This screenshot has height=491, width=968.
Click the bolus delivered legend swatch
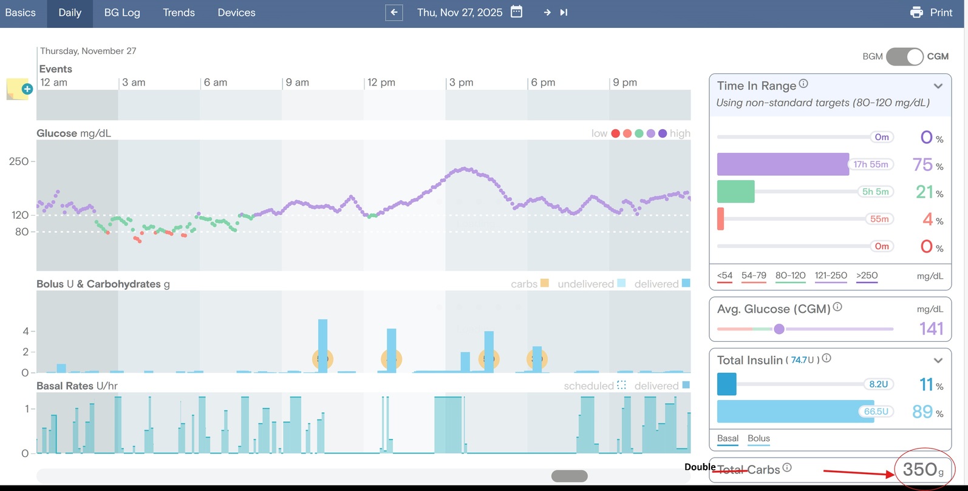[686, 283]
